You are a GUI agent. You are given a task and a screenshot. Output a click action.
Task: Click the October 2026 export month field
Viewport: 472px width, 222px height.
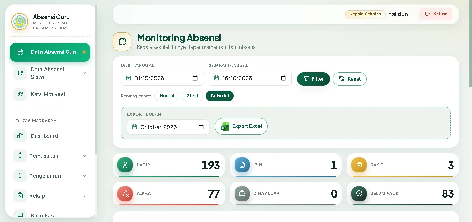168,127
